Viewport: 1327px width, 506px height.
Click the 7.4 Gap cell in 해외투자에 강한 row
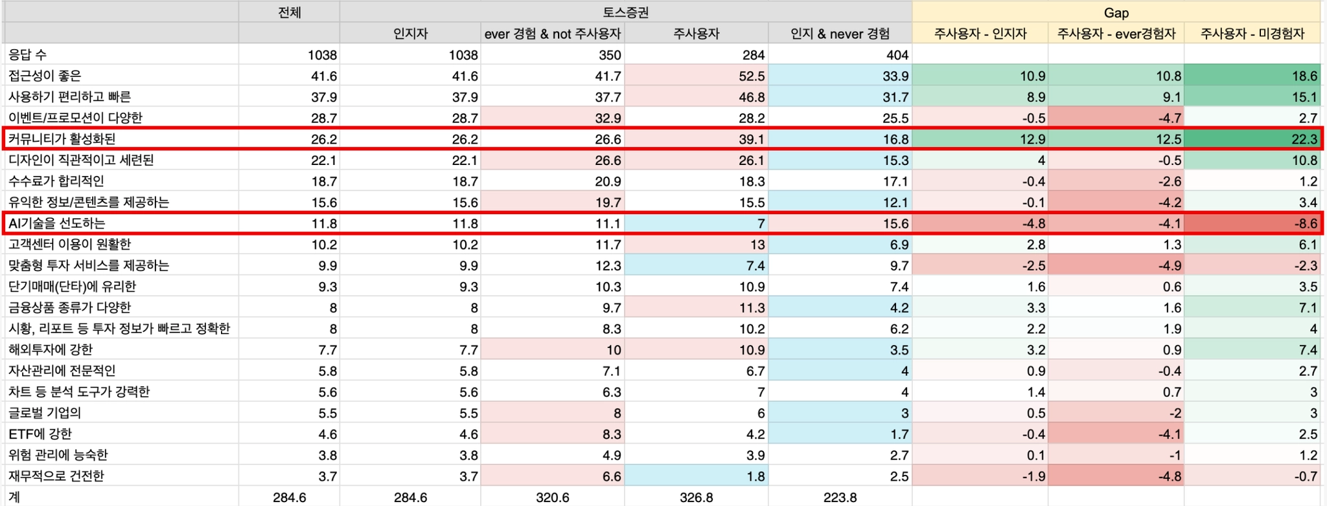tap(1252, 349)
